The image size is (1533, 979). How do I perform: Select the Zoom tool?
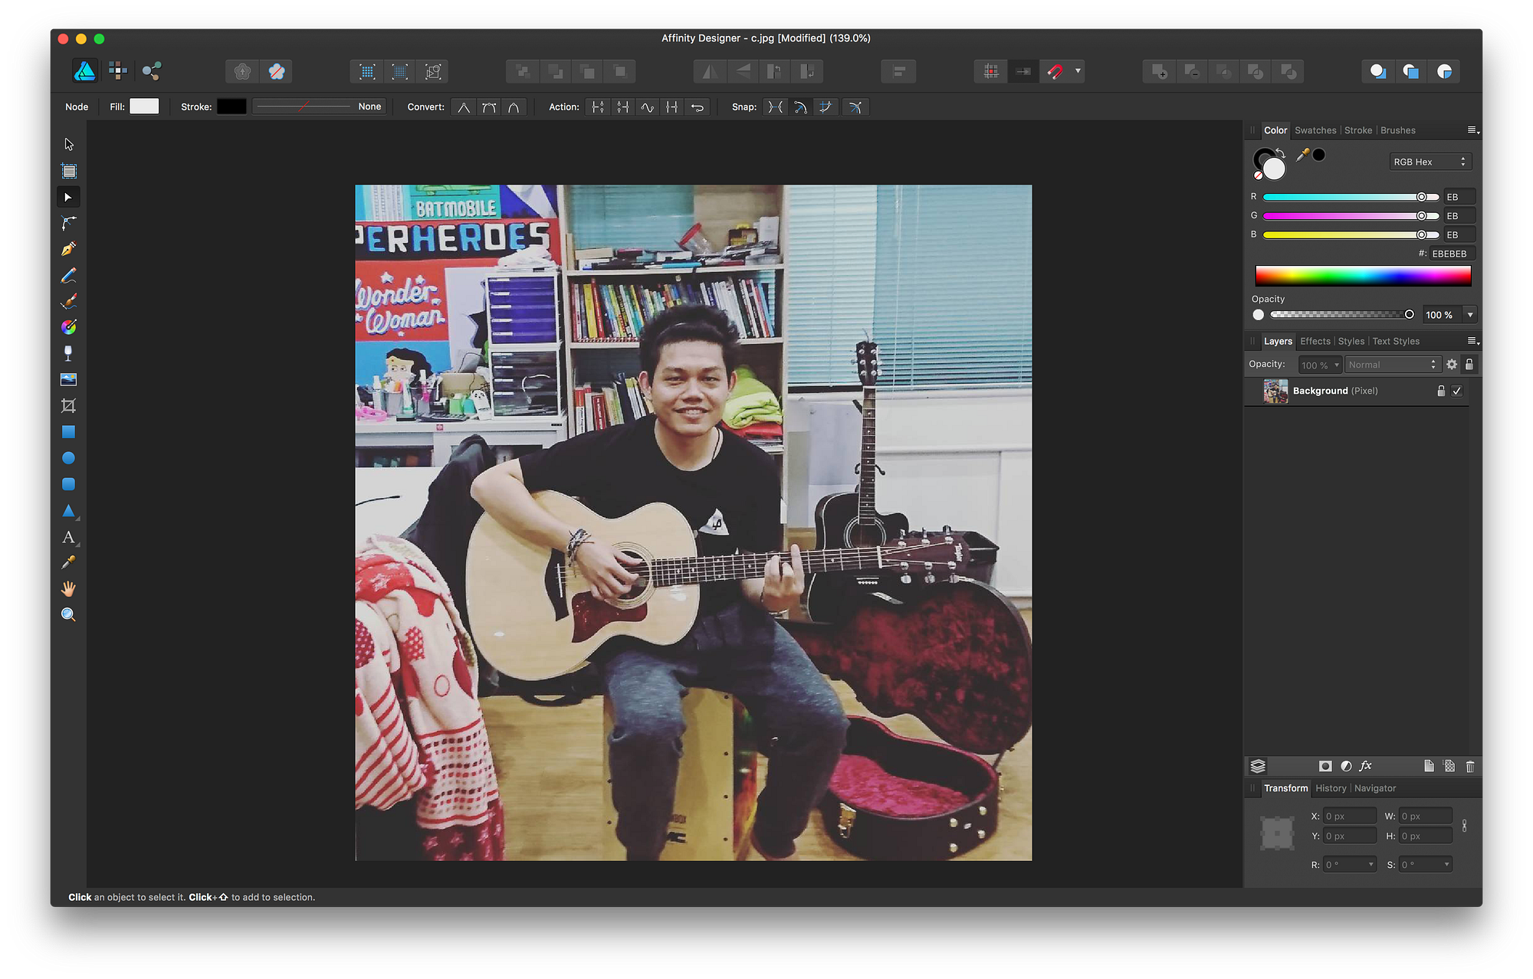(x=68, y=615)
